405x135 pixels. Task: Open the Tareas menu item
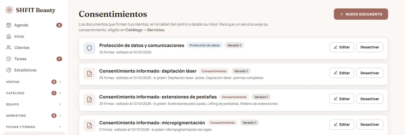[x=34, y=59]
